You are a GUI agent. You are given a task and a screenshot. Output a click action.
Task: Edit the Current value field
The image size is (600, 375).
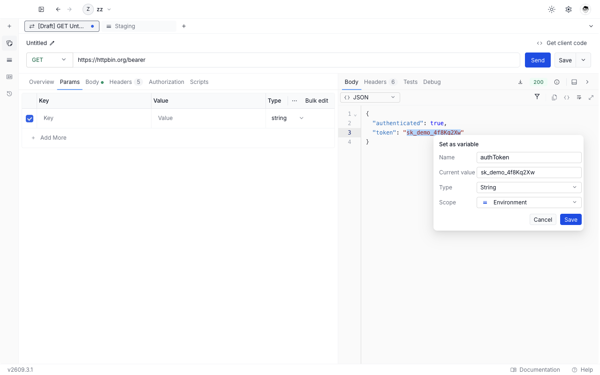pyautogui.click(x=529, y=172)
